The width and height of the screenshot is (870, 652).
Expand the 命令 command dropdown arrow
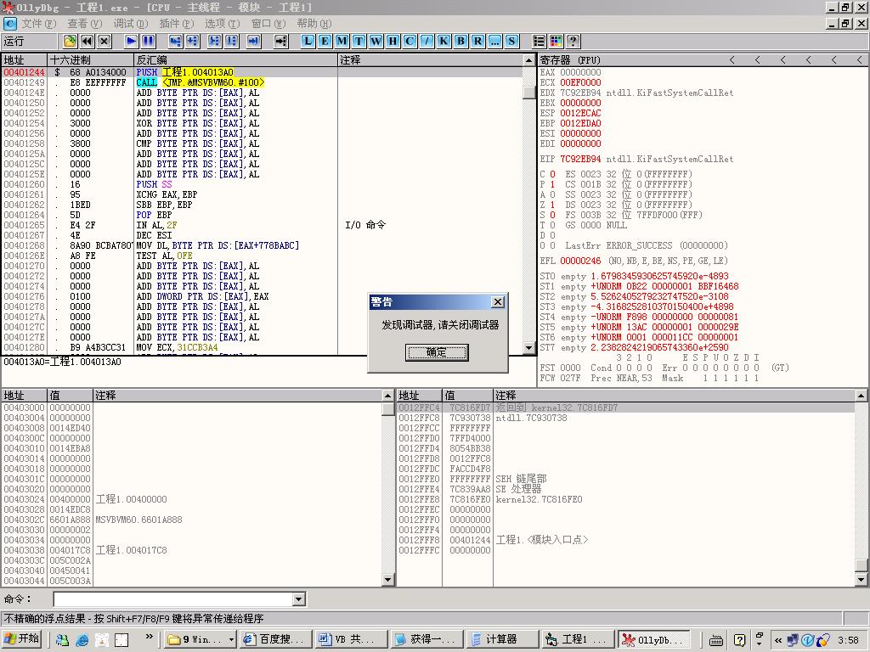click(x=299, y=599)
